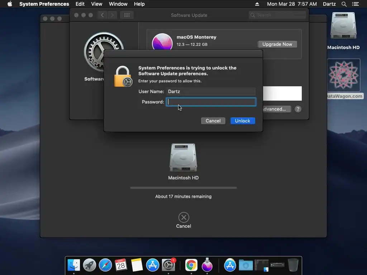
Task: Open Advanced… options button
Action: pos(277,109)
